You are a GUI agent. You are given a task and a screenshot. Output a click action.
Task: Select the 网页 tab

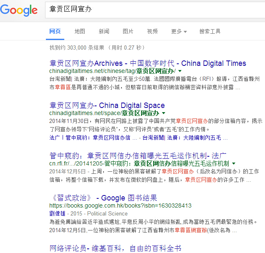click(x=55, y=32)
